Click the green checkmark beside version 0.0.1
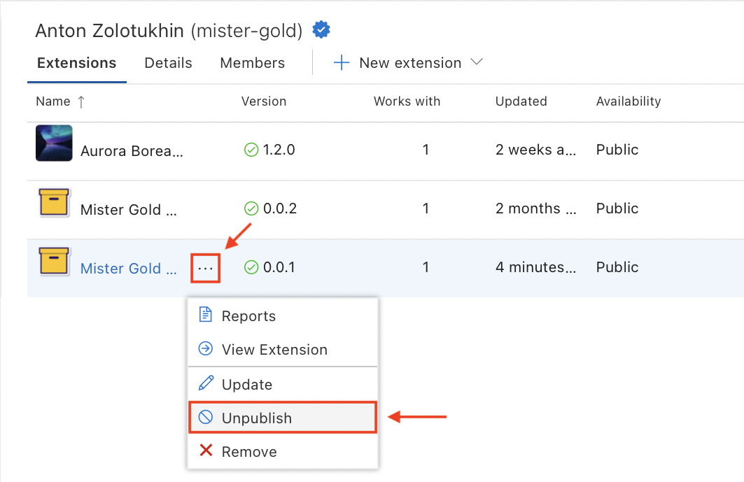Screen dimensions: 744x482 pos(251,267)
